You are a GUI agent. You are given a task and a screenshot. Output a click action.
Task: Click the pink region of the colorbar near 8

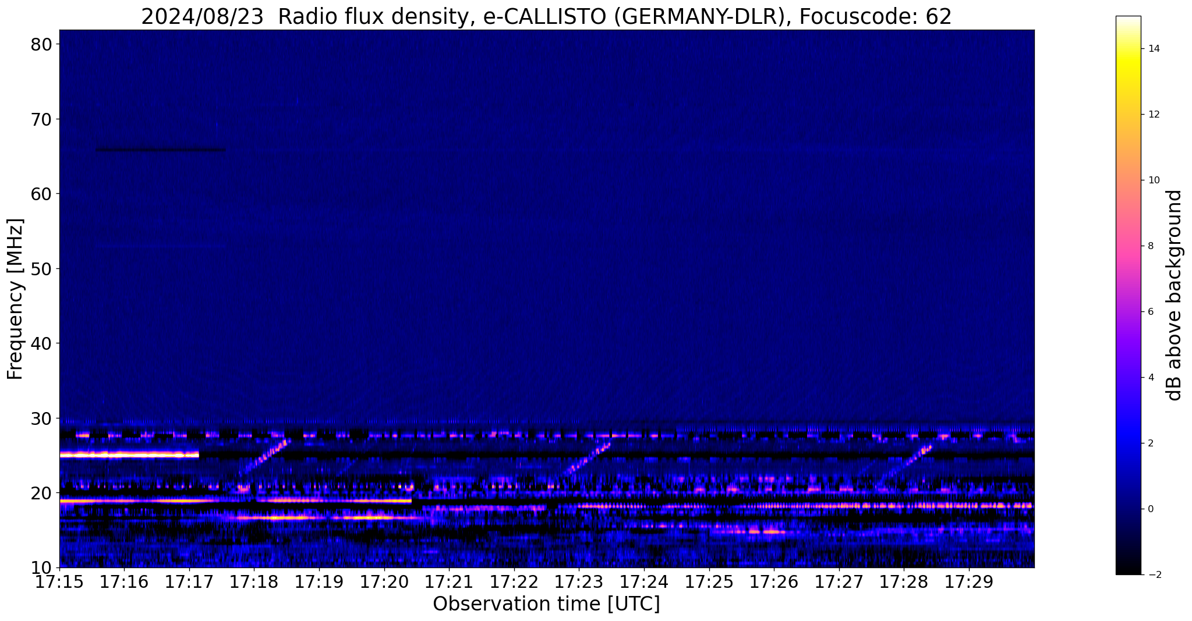tap(1128, 246)
